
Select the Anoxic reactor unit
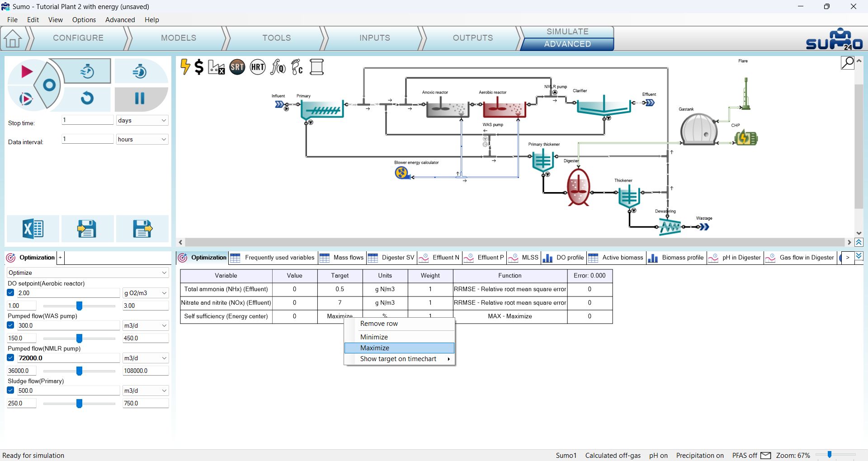(x=448, y=108)
